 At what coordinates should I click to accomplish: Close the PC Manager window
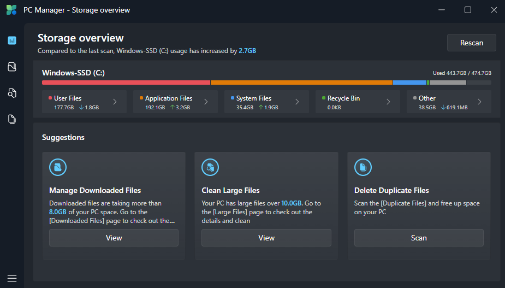point(494,10)
